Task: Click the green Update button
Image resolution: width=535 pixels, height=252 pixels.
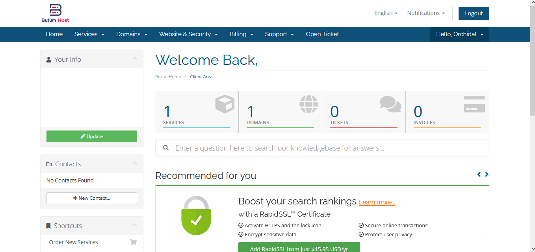Action: tap(92, 136)
